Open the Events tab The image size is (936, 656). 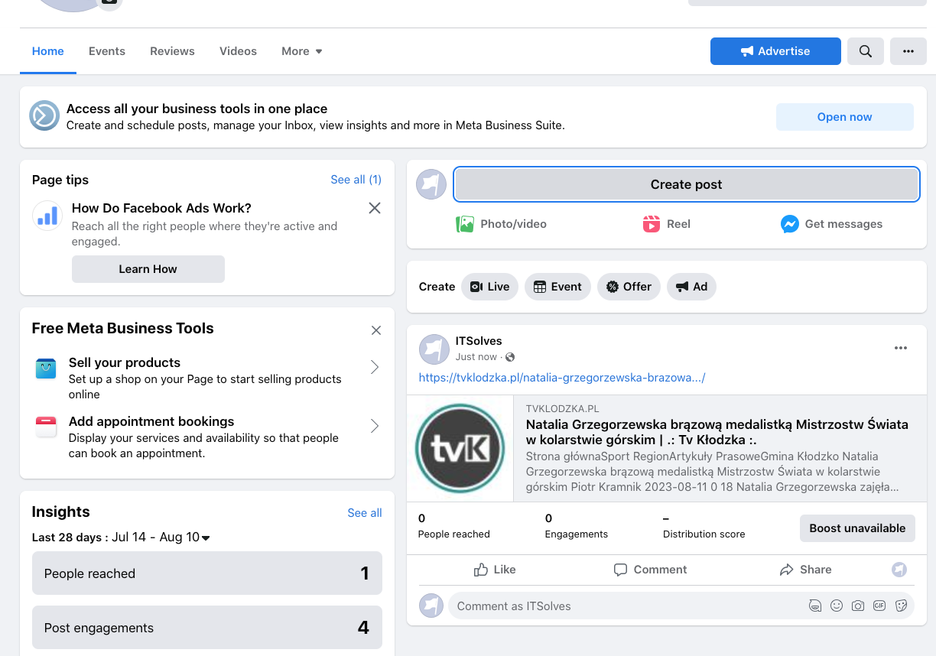tap(107, 51)
